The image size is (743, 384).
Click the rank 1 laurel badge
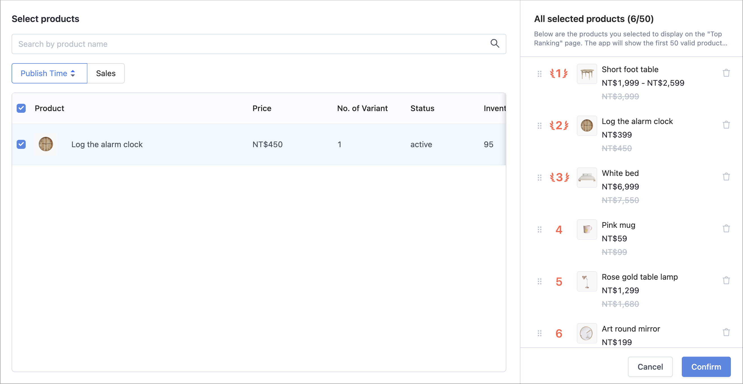click(x=559, y=74)
